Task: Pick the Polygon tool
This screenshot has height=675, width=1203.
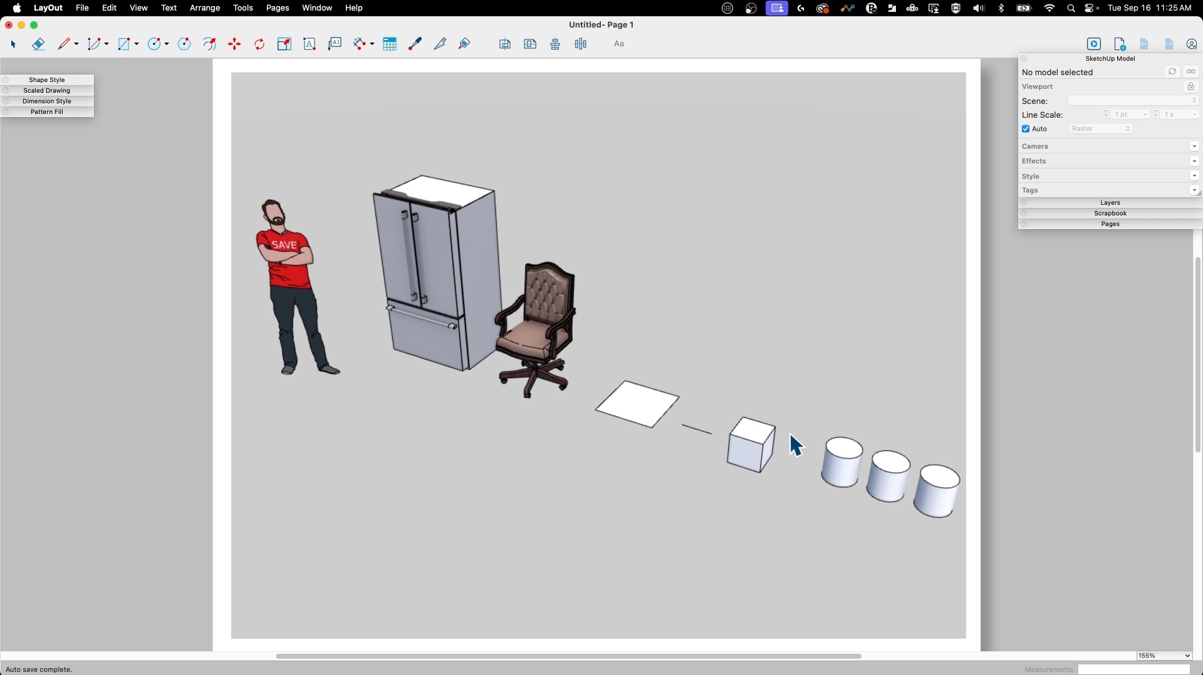Action: (184, 44)
